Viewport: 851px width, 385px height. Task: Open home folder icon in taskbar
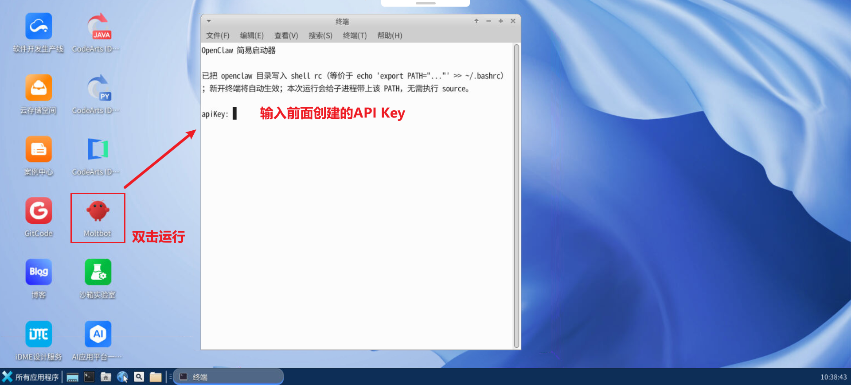tap(105, 377)
